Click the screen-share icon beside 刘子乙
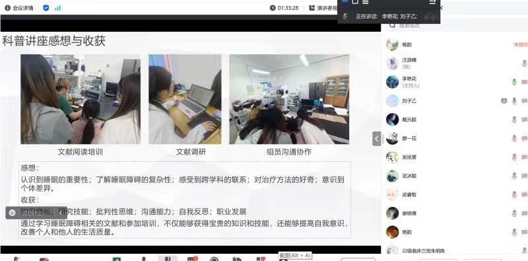This screenshot has width=528, height=261. (504, 100)
